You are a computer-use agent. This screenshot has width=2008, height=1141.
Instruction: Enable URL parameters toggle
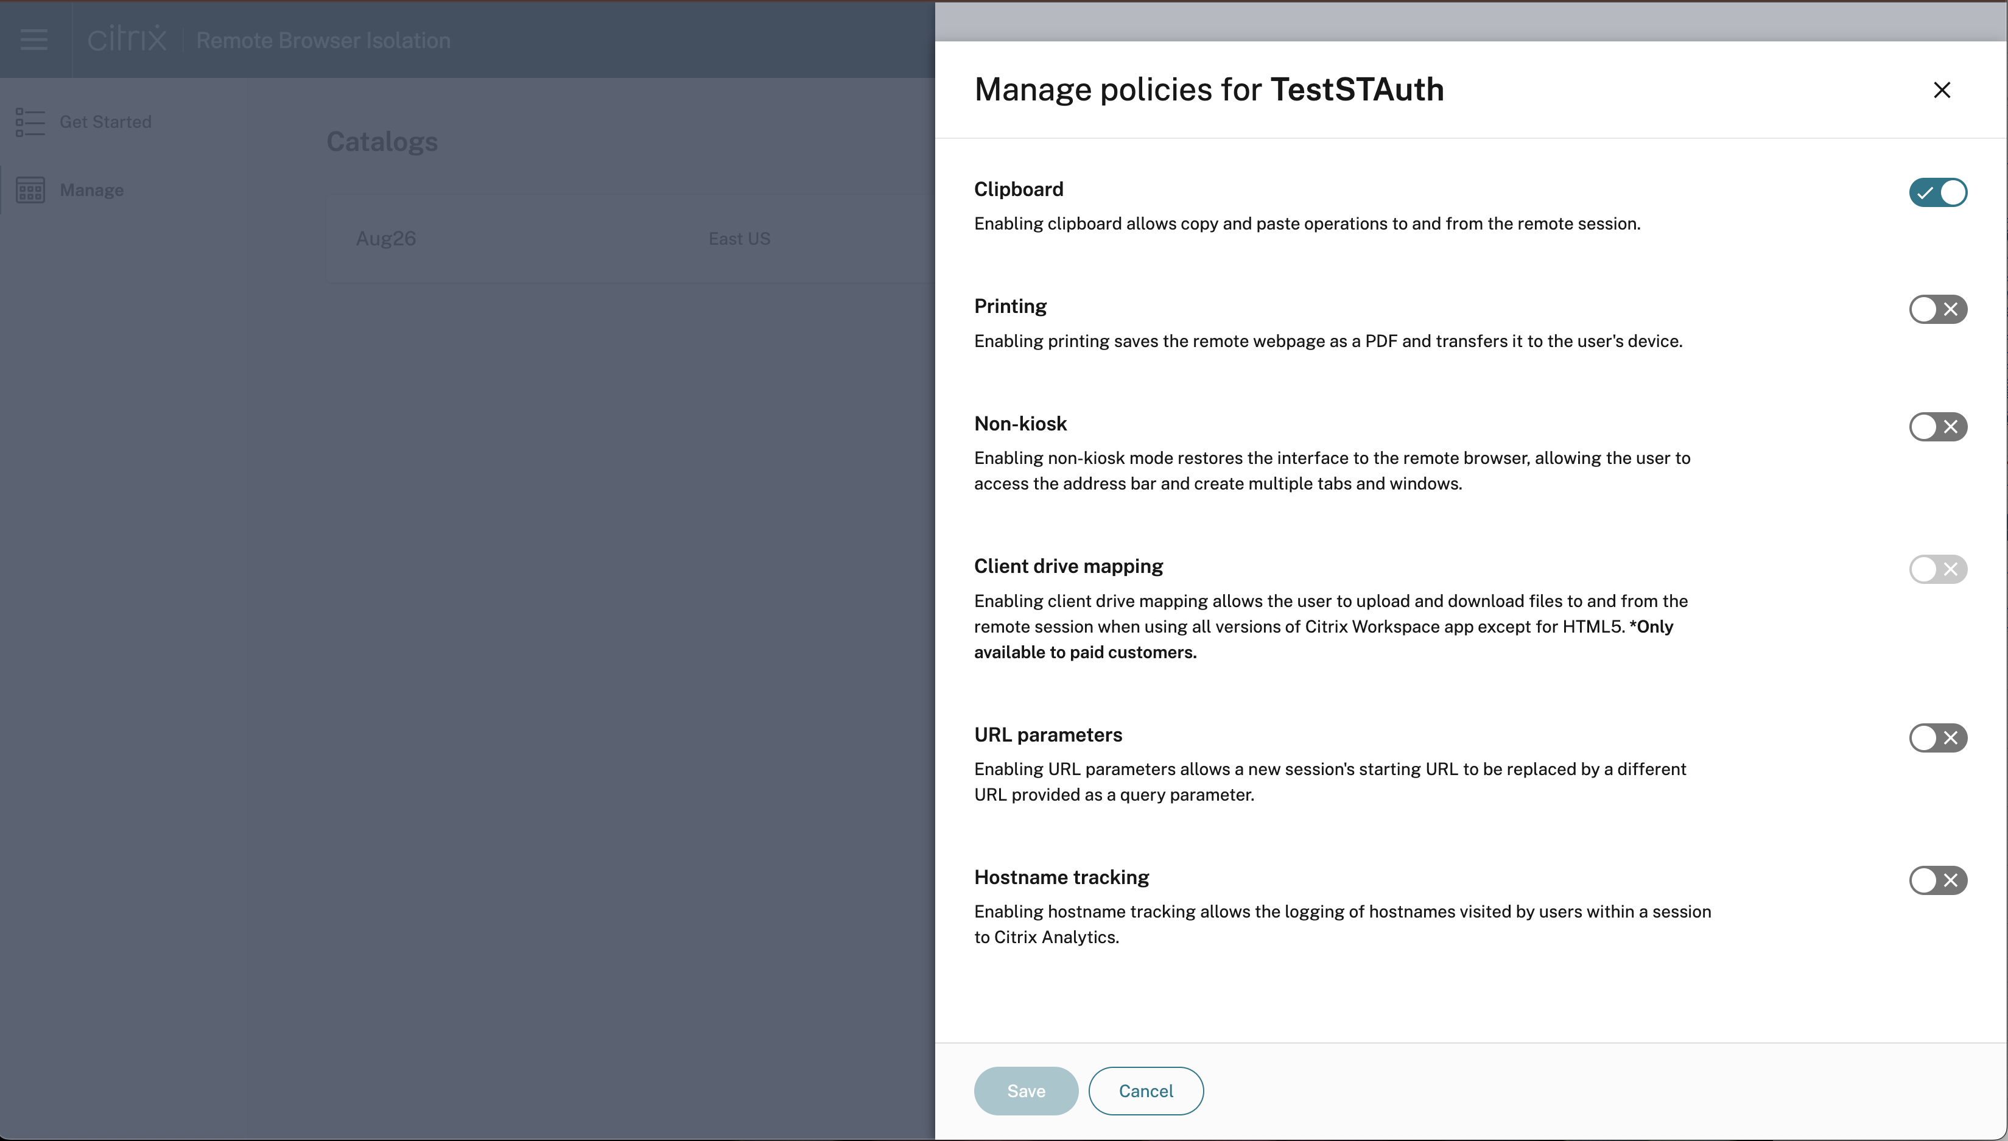tap(1937, 738)
